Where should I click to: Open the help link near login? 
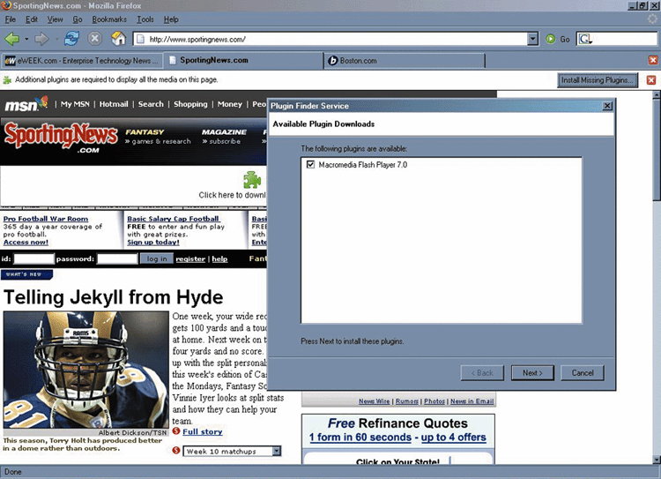point(219,259)
